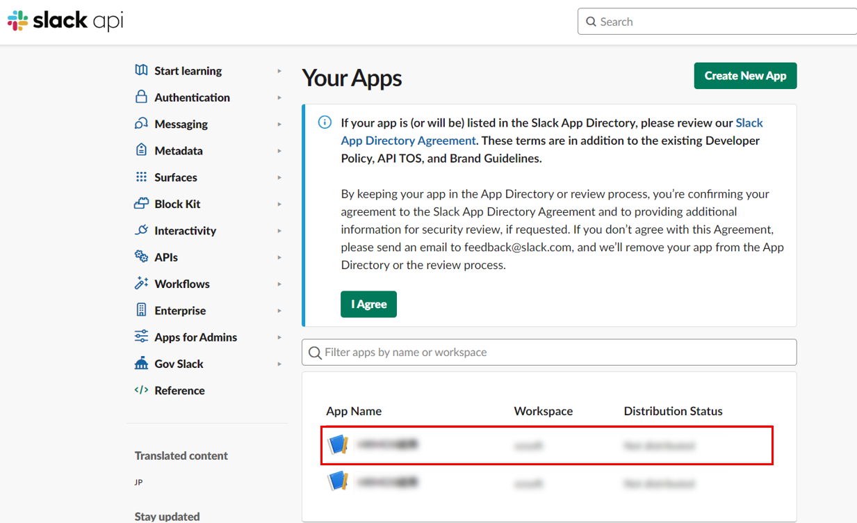Open the Apps for Admins menu item
The height and width of the screenshot is (523, 857).
195,337
